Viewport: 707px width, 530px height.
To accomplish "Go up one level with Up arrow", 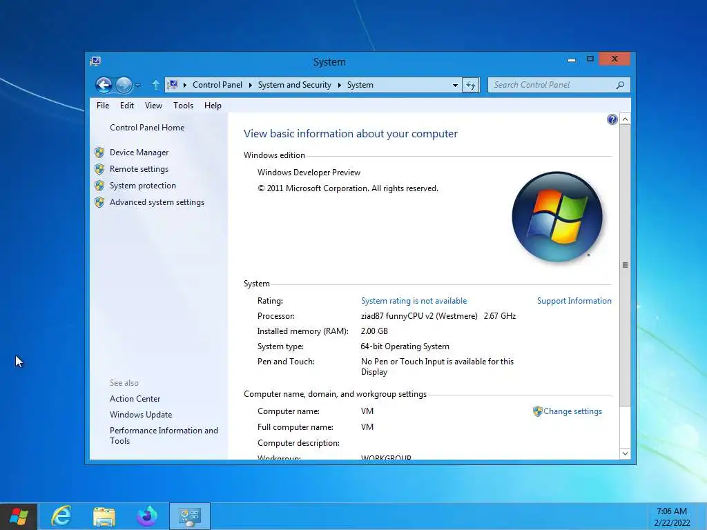I will [155, 85].
